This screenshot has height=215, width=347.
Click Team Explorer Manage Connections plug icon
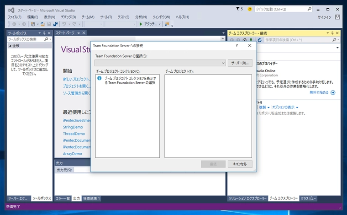251,40
